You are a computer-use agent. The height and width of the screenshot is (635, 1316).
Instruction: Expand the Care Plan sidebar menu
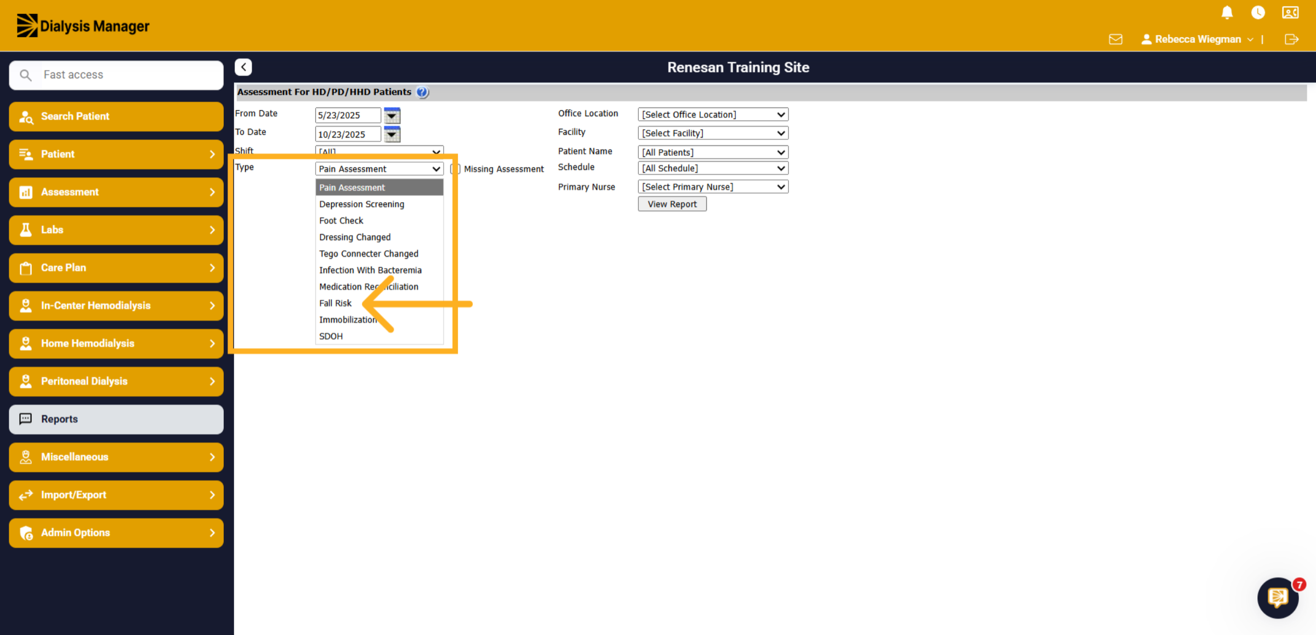(116, 267)
